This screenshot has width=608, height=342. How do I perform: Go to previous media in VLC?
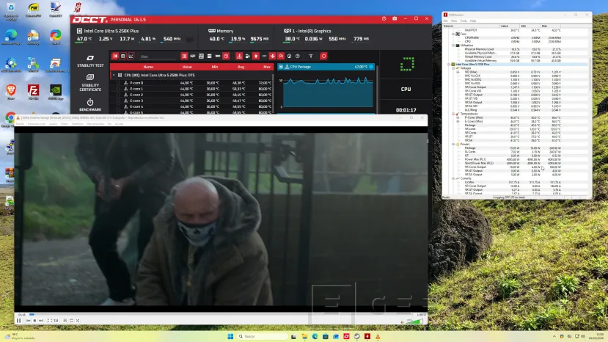coord(29,321)
